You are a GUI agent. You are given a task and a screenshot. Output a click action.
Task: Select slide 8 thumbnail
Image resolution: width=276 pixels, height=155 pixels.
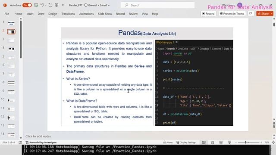[x=11, y=83]
